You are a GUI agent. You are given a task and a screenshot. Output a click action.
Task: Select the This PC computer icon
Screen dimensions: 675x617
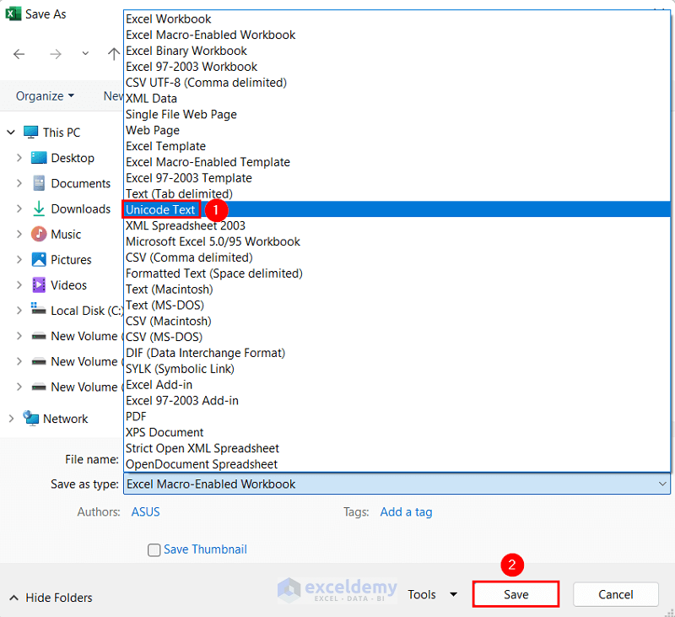pyautogui.click(x=30, y=133)
